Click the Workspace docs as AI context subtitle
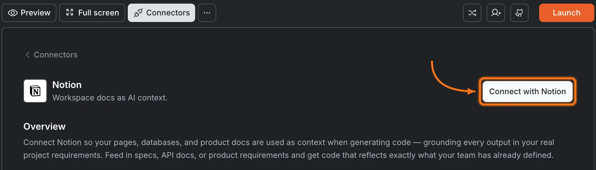The height and width of the screenshot is (170, 596). pos(110,98)
